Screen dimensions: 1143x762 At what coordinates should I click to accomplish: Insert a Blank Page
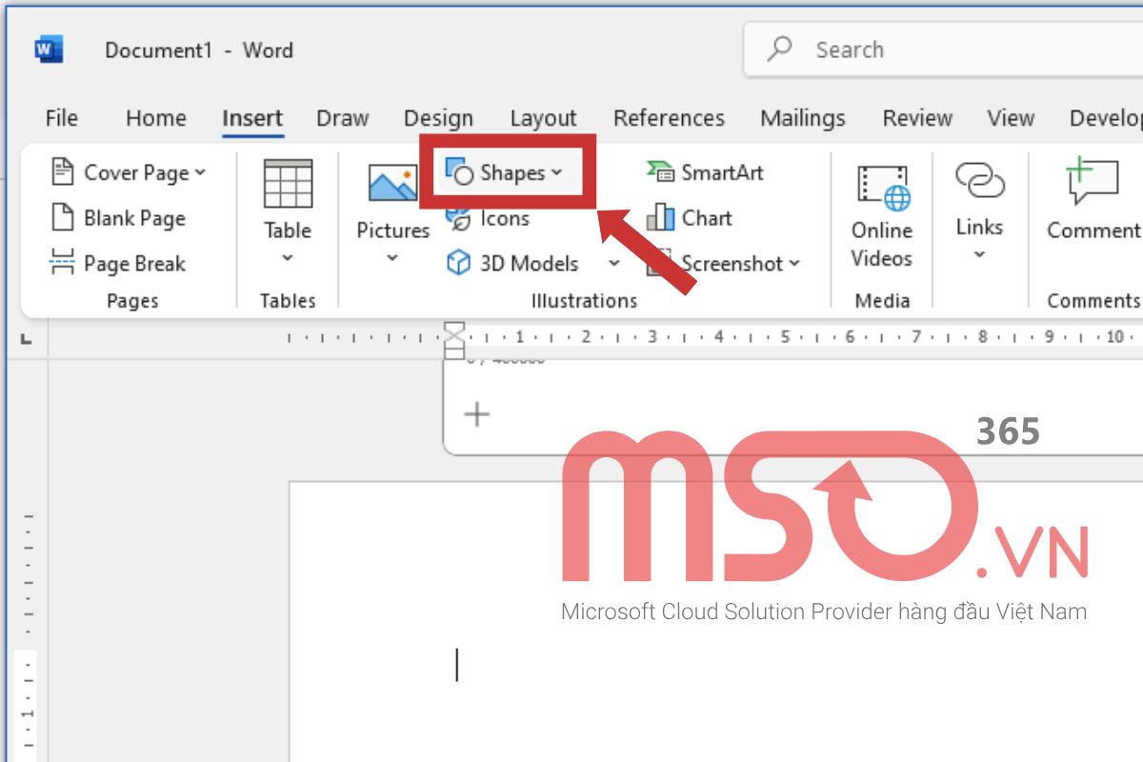tap(118, 218)
